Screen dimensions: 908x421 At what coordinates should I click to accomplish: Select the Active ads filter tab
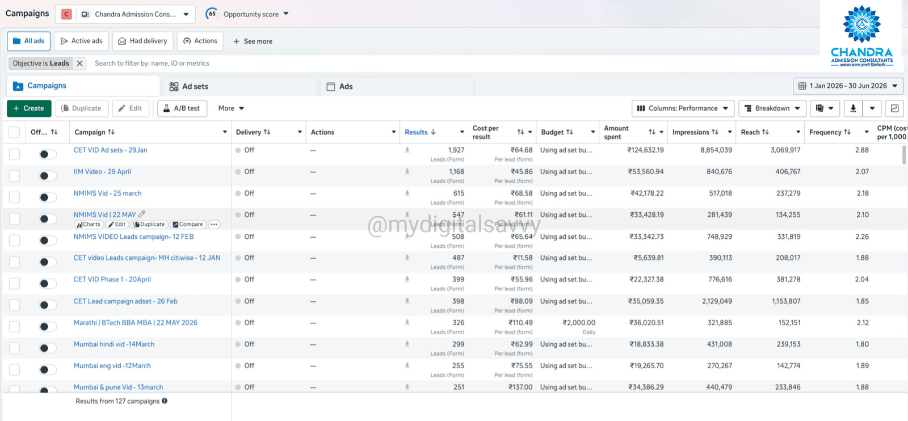[x=81, y=41]
